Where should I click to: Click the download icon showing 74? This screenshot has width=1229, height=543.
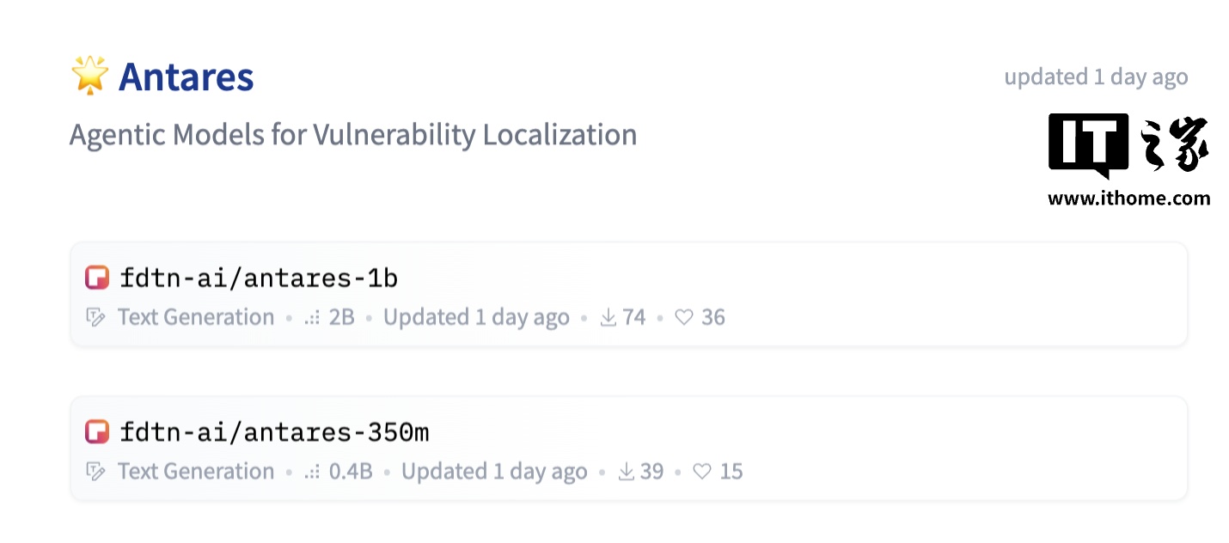(x=608, y=317)
